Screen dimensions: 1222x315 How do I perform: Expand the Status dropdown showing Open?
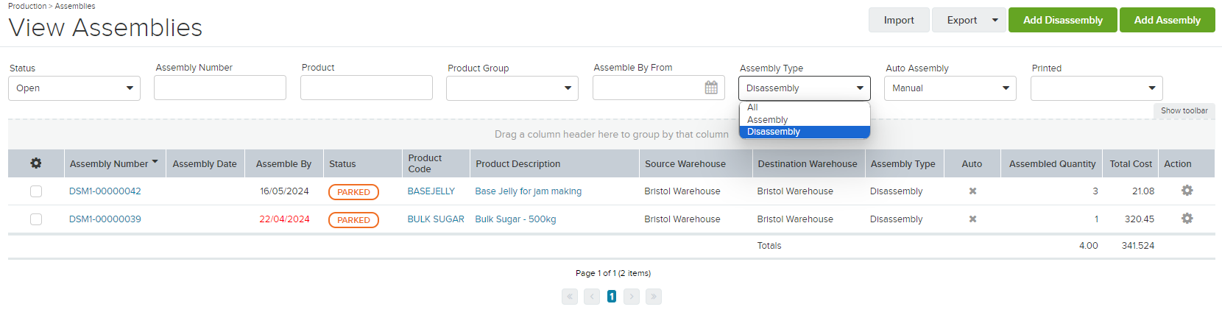click(74, 88)
